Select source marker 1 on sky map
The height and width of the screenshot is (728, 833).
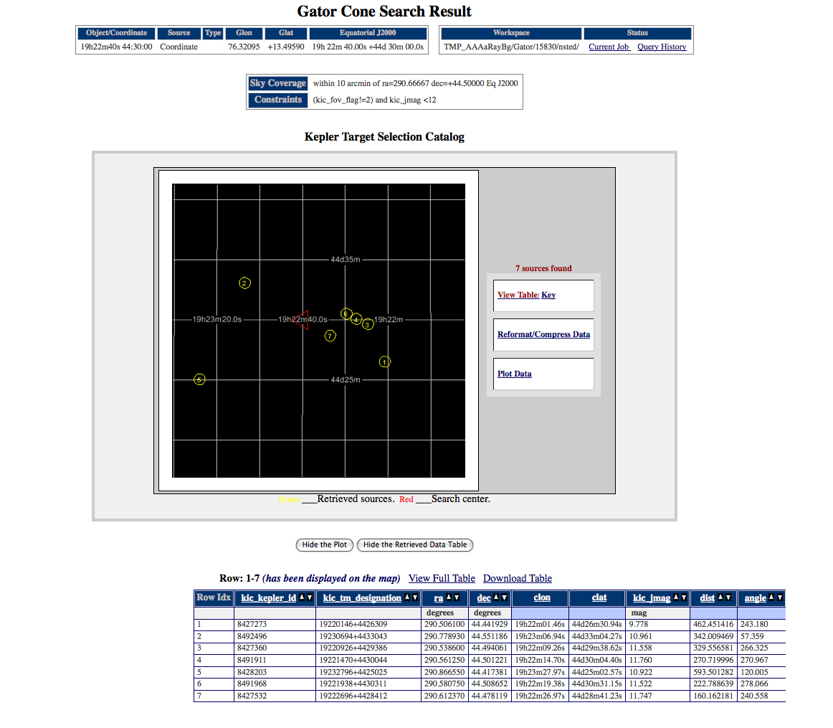click(x=385, y=362)
